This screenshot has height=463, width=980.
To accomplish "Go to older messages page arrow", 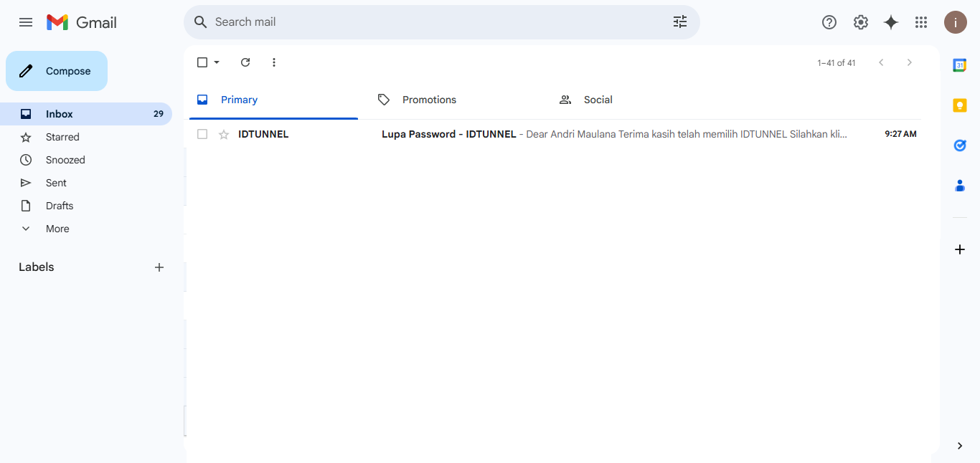I will tap(910, 62).
